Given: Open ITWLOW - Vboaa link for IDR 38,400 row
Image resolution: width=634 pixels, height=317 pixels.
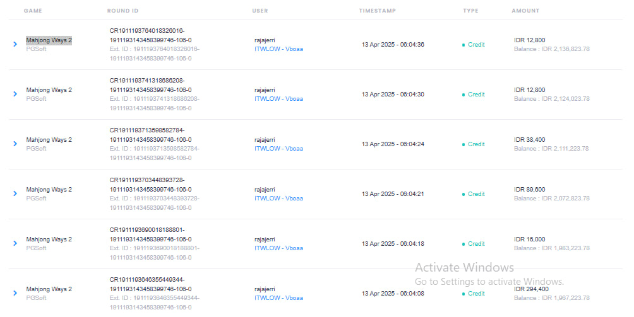Looking at the screenshot, I should (278, 149).
